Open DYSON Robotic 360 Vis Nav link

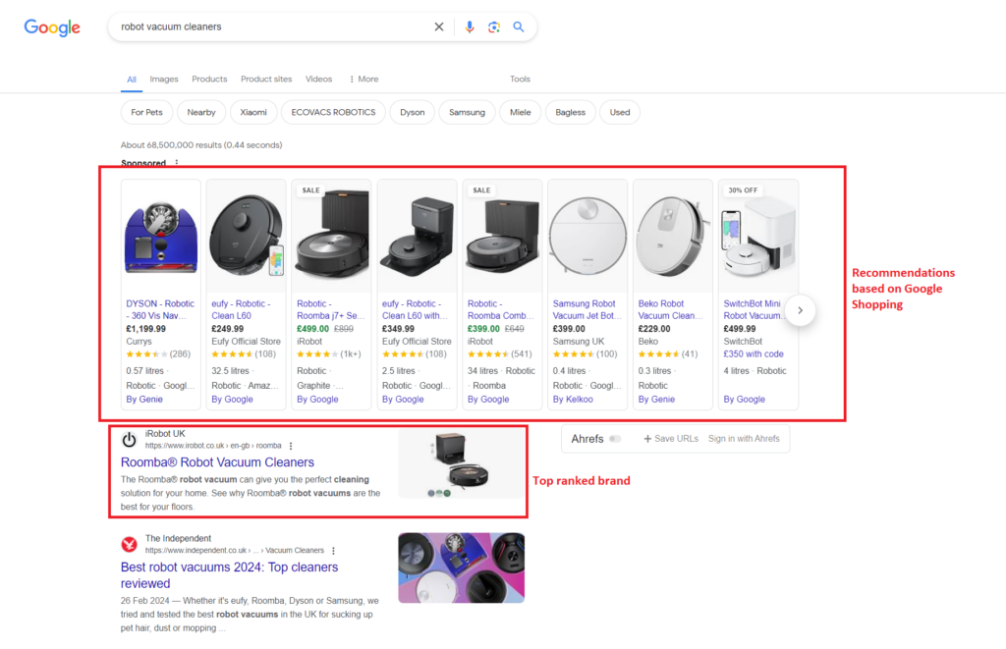tap(160, 309)
